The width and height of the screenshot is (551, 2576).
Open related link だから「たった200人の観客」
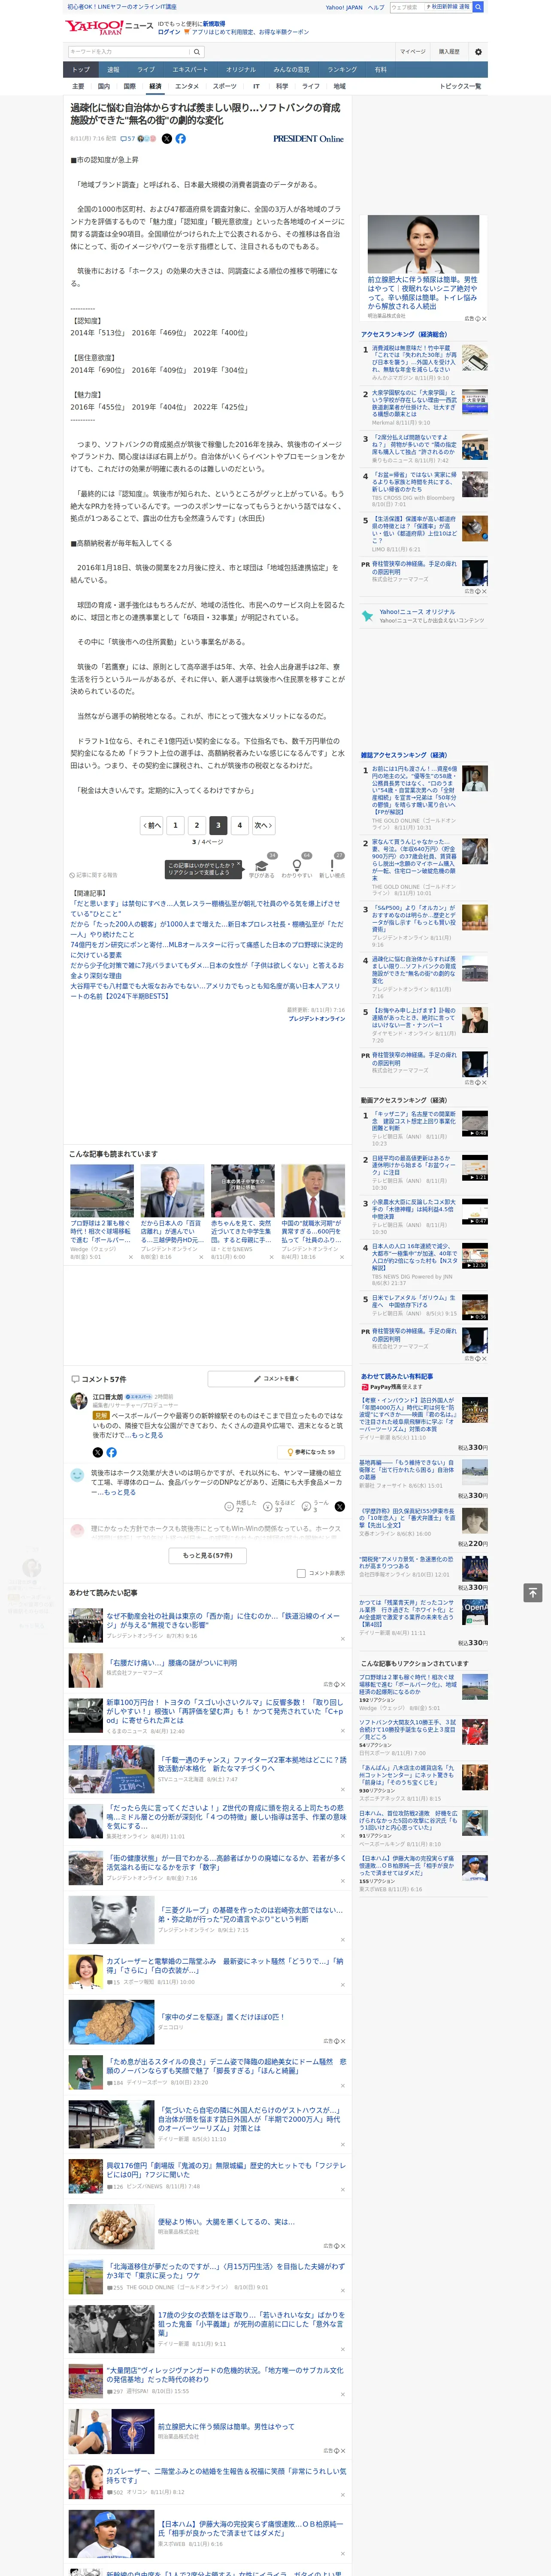tap(206, 929)
